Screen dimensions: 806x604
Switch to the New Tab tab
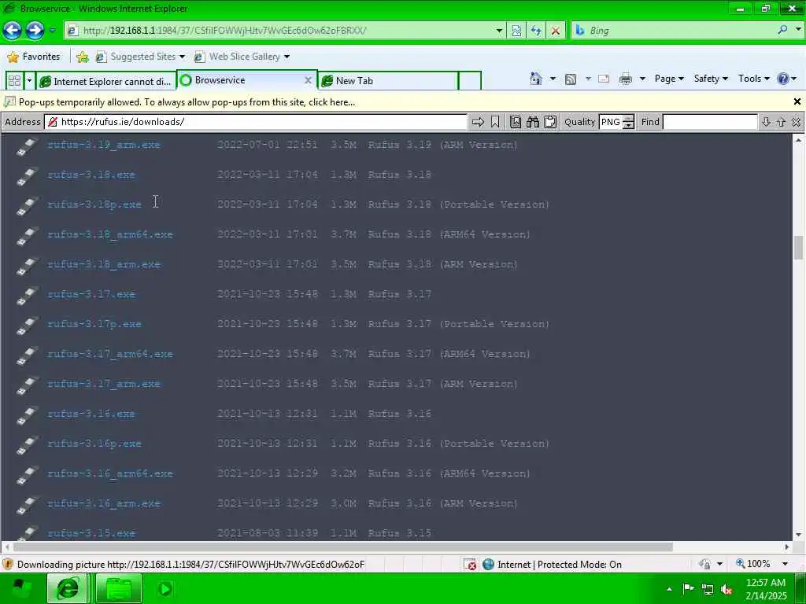click(388, 81)
